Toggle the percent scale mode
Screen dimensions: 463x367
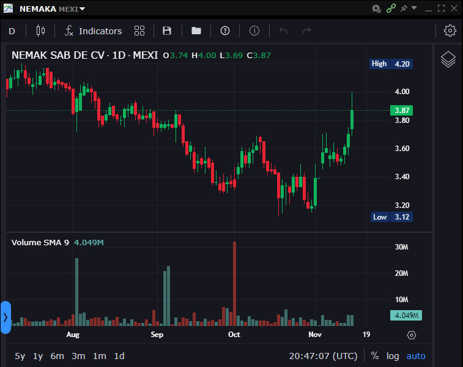point(375,356)
